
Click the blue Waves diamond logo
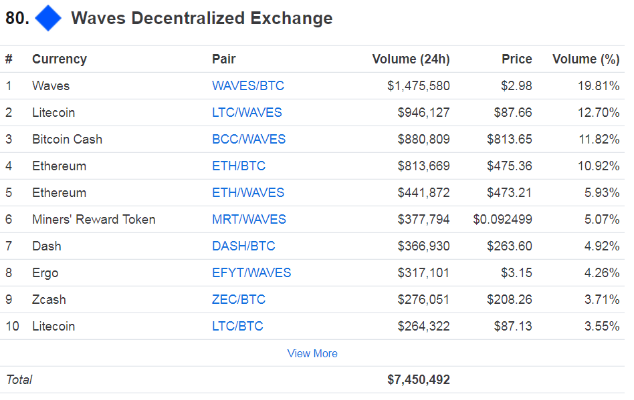pos(48,18)
